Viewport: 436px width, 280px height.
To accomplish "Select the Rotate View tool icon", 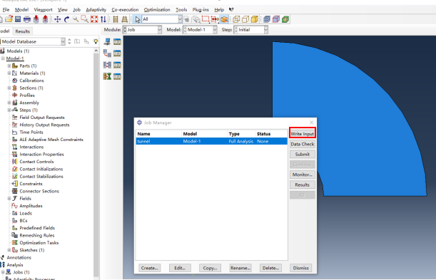I will [66, 19].
